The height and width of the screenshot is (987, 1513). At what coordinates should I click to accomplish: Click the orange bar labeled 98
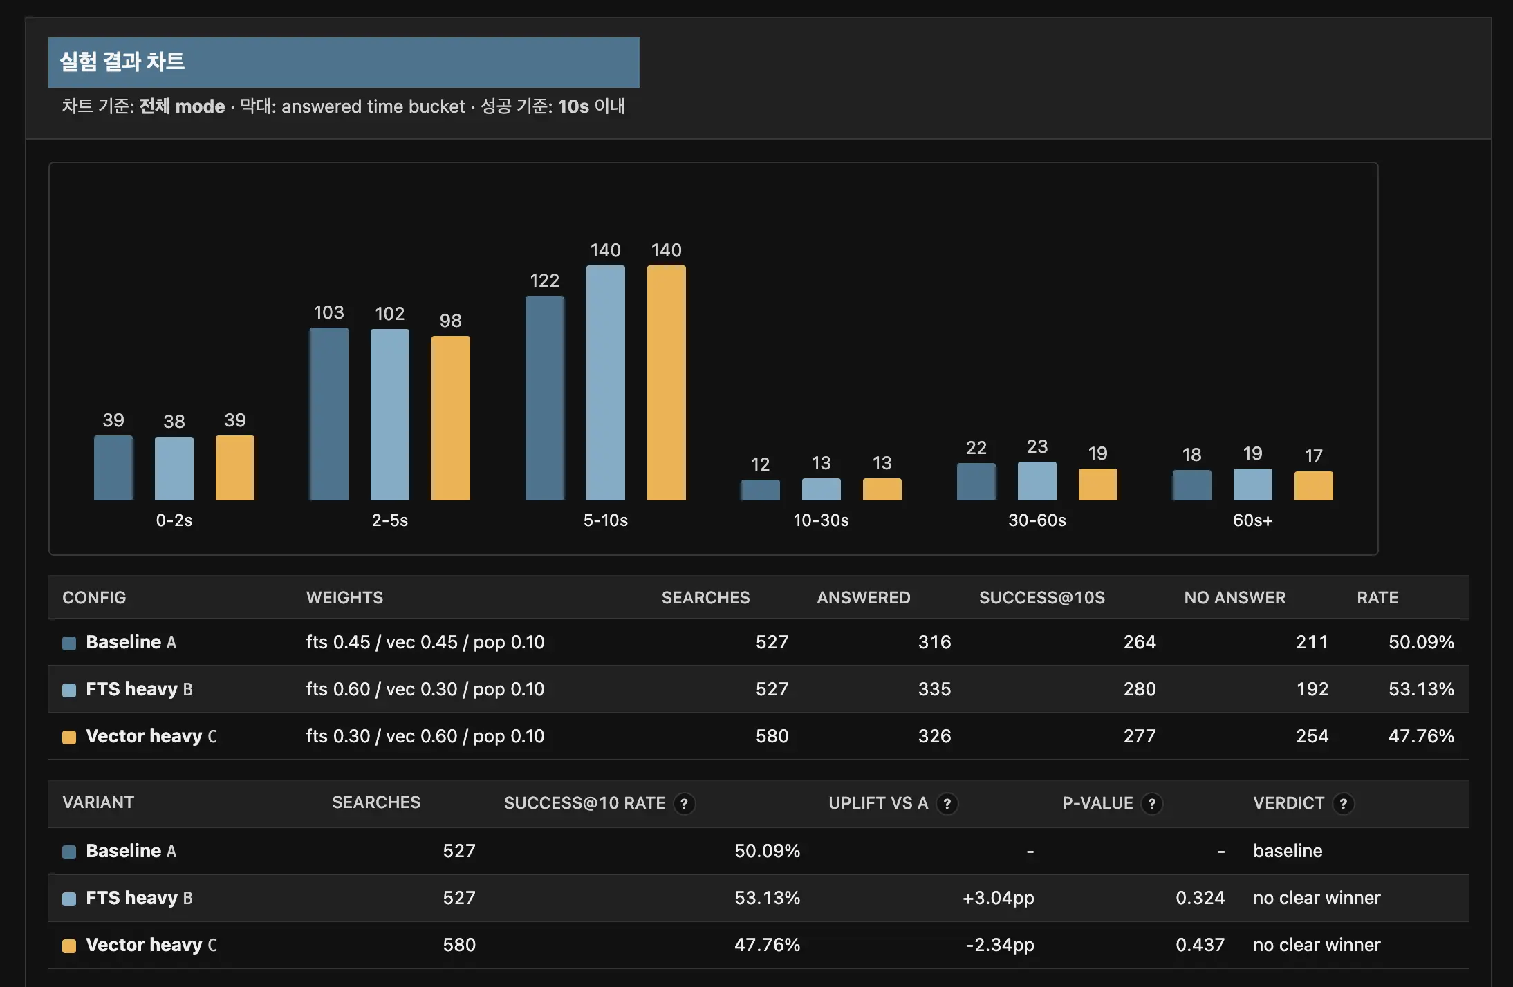[x=451, y=418]
